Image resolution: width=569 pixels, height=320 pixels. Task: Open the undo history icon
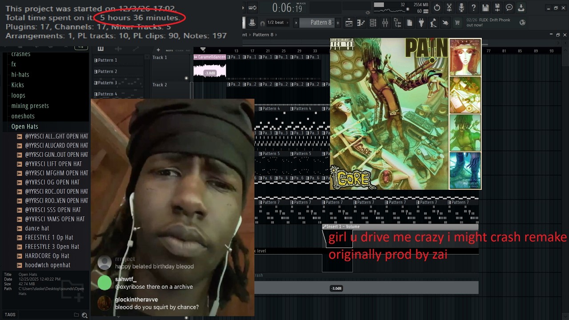click(437, 8)
